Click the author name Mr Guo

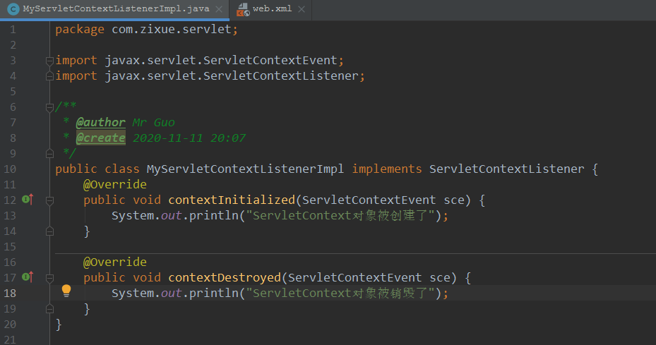pos(153,123)
